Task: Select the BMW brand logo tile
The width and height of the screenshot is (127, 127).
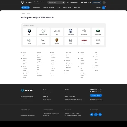Action: pos(29,32)
